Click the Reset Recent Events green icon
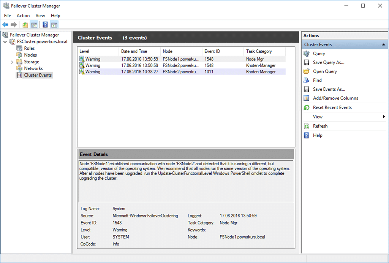This screenshot has height=263, width=389. click(x=307, y=108)
